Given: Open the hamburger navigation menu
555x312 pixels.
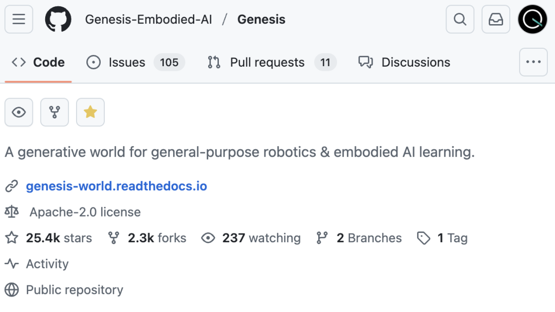Looking at the screenshot, I should tap(19, 19).
